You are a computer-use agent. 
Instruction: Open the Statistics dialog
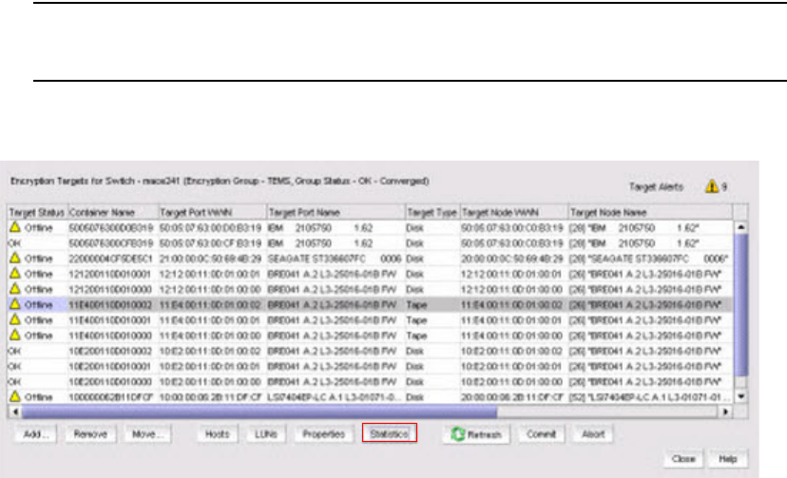388,434
